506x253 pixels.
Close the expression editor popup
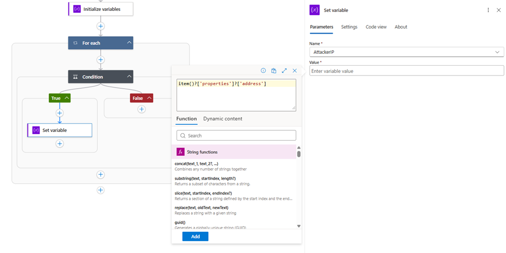(x=295, y=70)
